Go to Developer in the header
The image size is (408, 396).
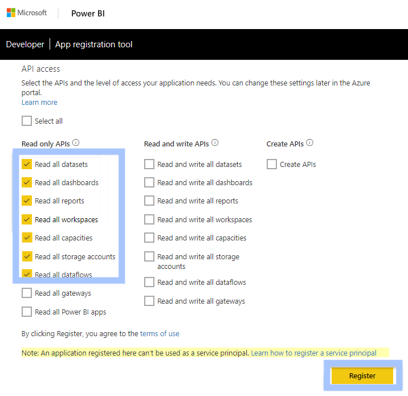(x=25, y=44)
